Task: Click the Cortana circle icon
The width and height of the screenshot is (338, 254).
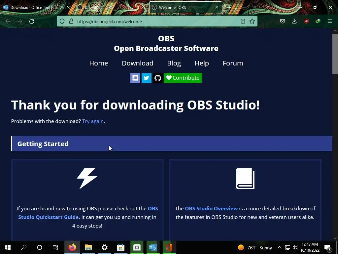Action: (40, 247)
